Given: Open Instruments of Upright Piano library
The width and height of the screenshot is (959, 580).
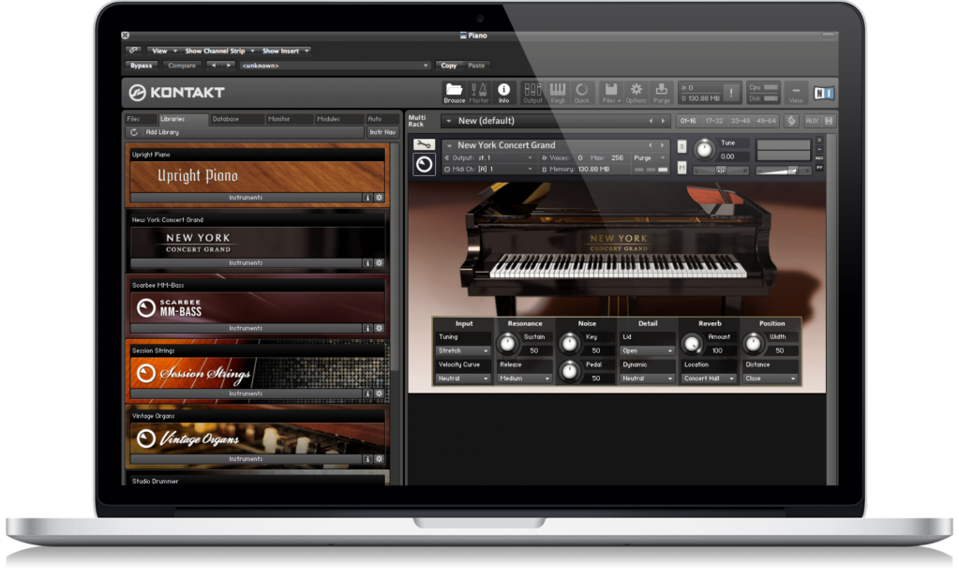Looking at the screenshot, I should tap(246, 198).
